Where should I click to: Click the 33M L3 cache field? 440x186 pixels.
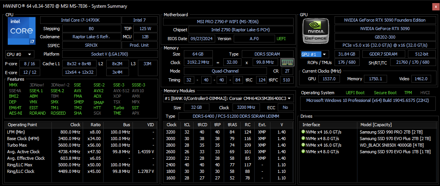pyautogui.click(x=147, y=68)
